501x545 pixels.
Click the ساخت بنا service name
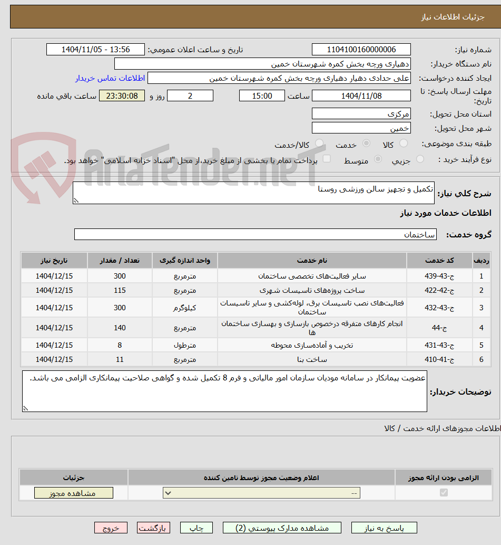click(312, 359)
